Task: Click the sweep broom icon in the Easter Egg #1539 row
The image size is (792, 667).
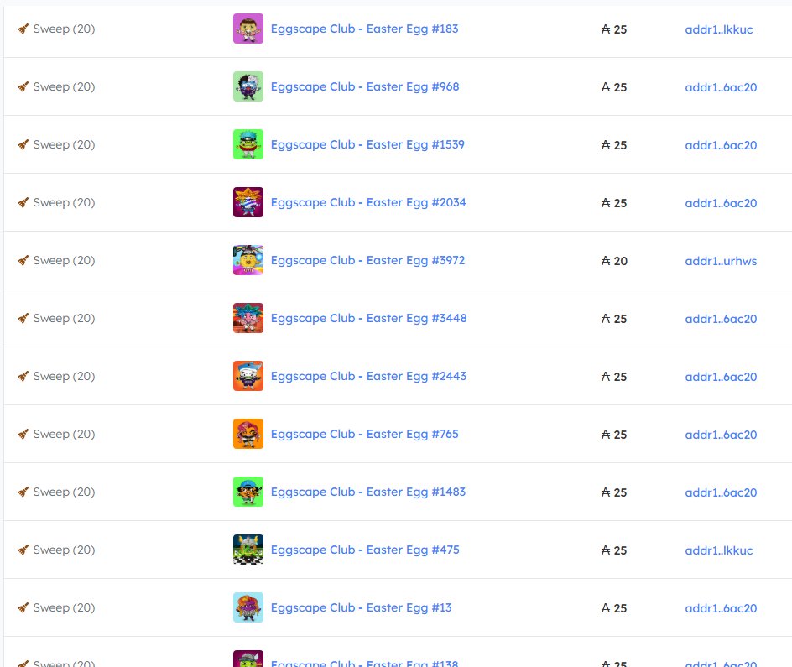Action: click(x=23, y=145)
